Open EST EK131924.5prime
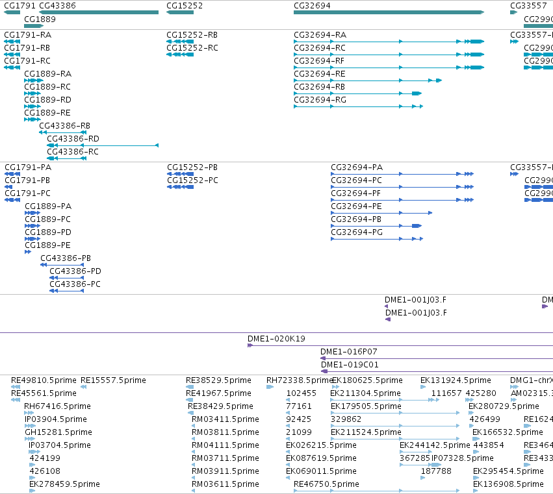Viewport: 553px width, 494px height. (423, 387)
